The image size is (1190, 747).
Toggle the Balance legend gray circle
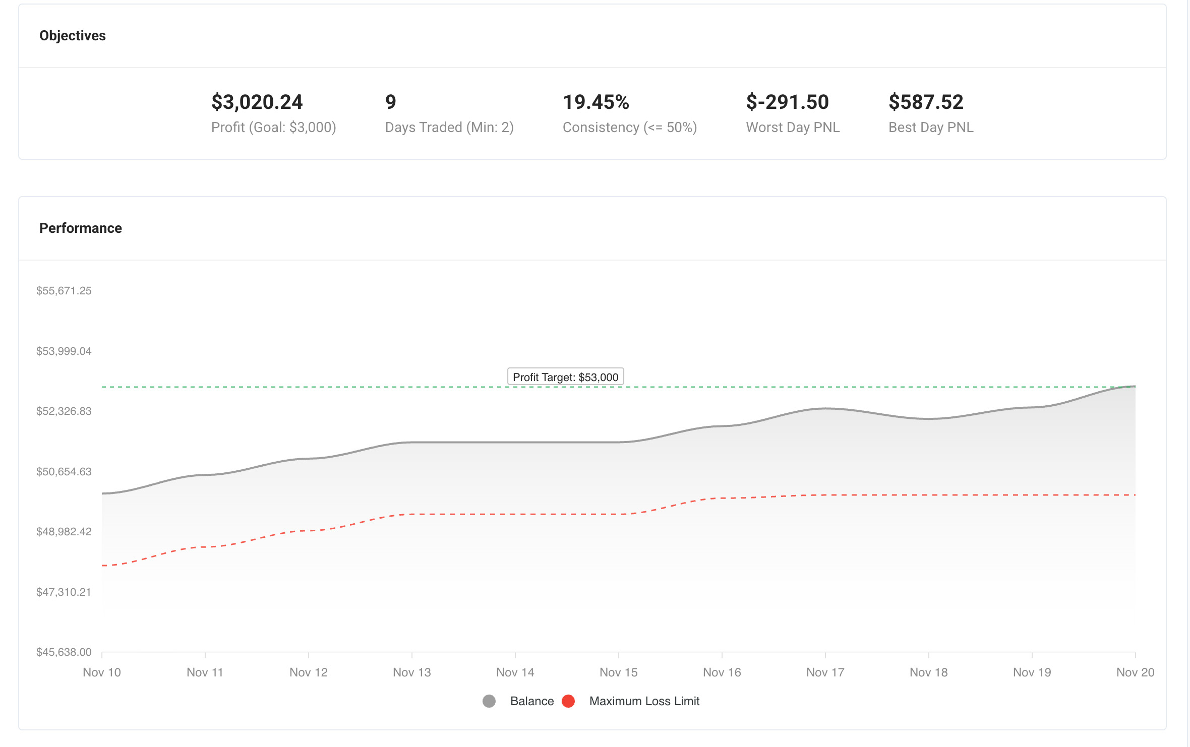[489, 701]
